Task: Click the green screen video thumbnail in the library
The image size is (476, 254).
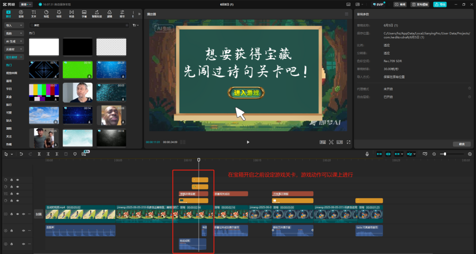Action: click(78, 70)
